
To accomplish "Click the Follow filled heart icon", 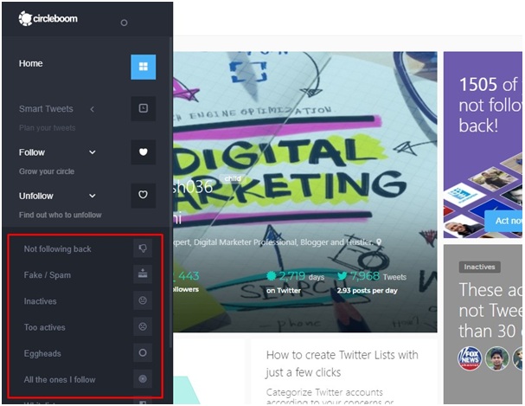I will coord(144,152).
